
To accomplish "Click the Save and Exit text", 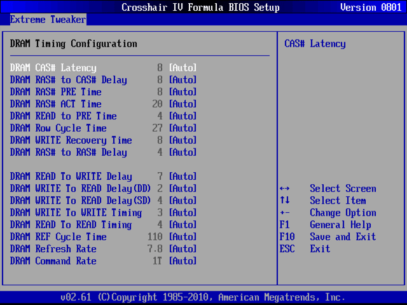I will click(343, 236).
